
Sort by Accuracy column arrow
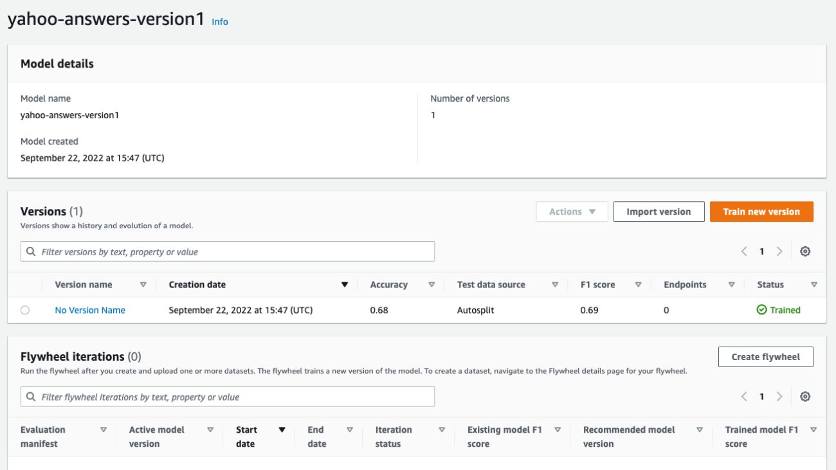(432, 285)
